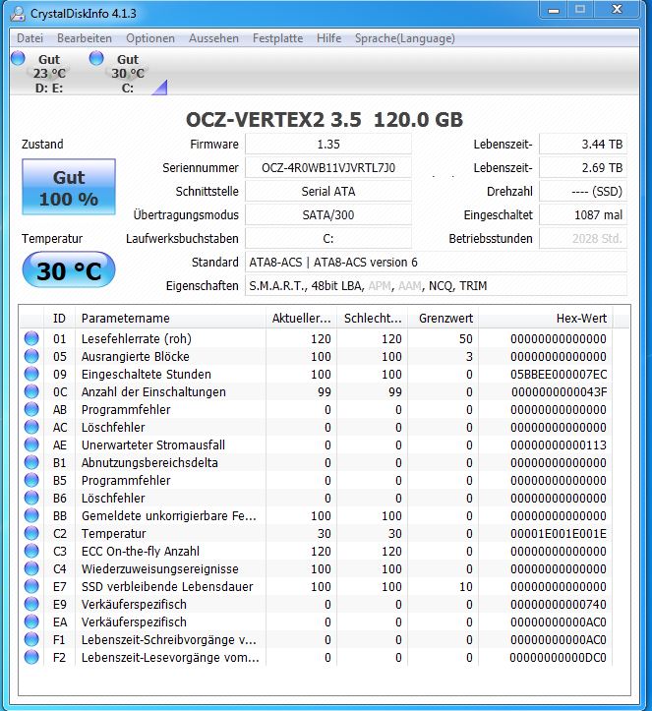652x711 pixels.
Task: Click the Betriebsstunden value 2028 Std.
Action: (x=583, y=239)
